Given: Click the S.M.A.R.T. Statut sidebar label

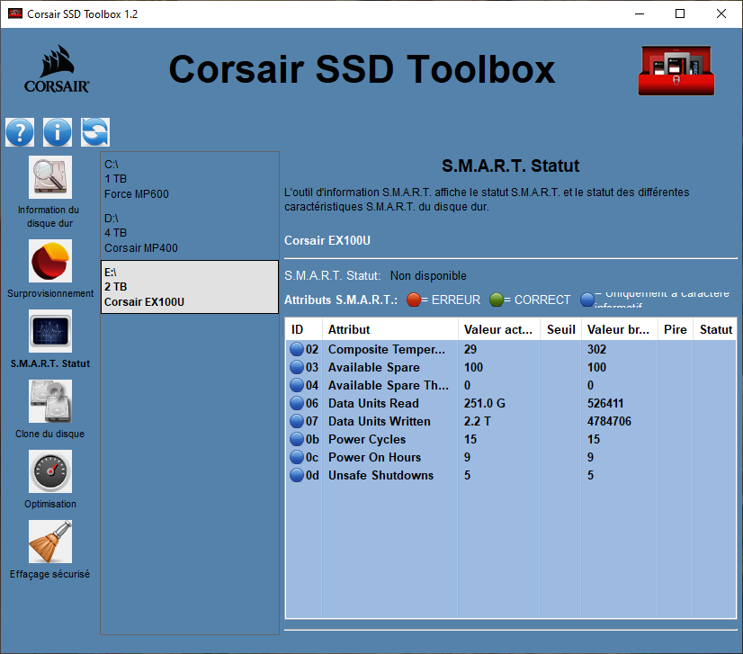Looking at the screenshot, I should [50, 363].
